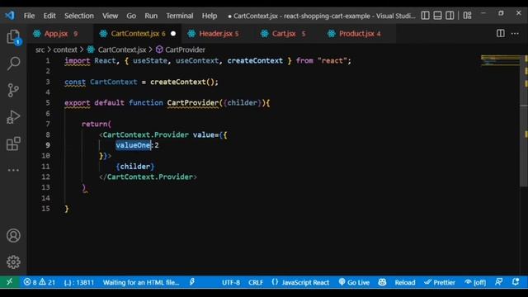This screenshot has width=528, height=297.
Task: Click CartProvider symbol icon in breadcrumb
Action: pos(159,49)
